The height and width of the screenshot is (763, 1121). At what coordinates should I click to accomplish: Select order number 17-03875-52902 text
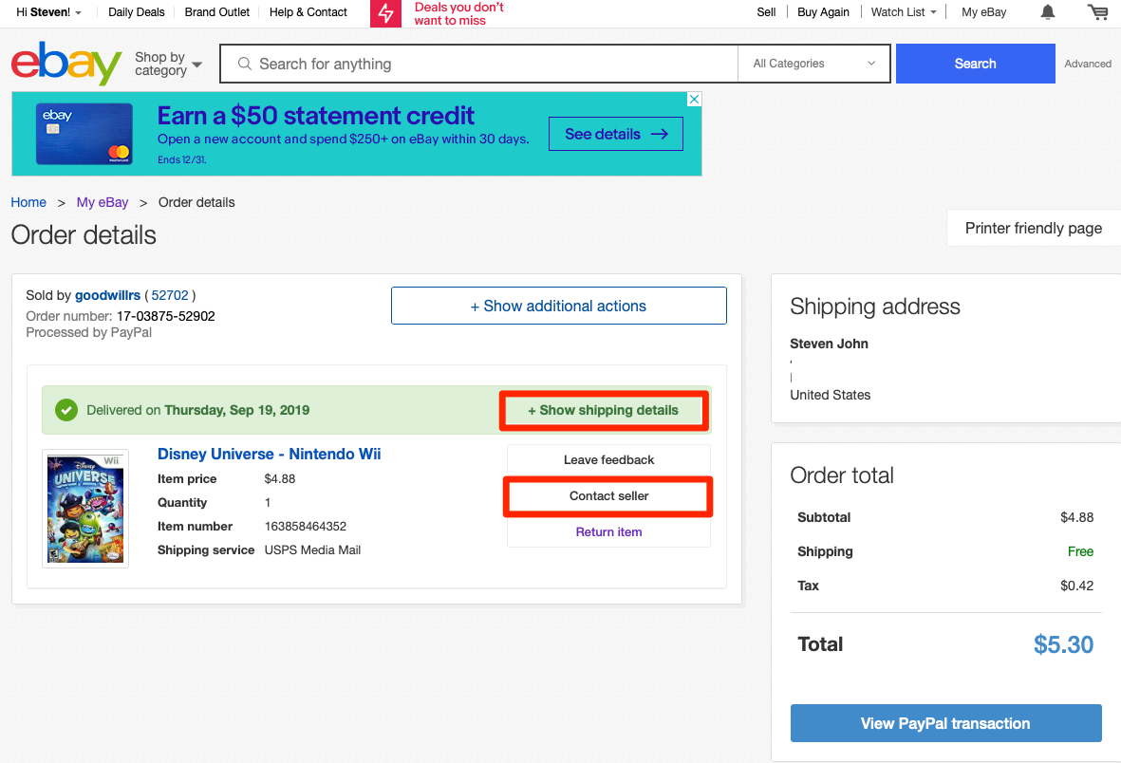pos(166,316)
